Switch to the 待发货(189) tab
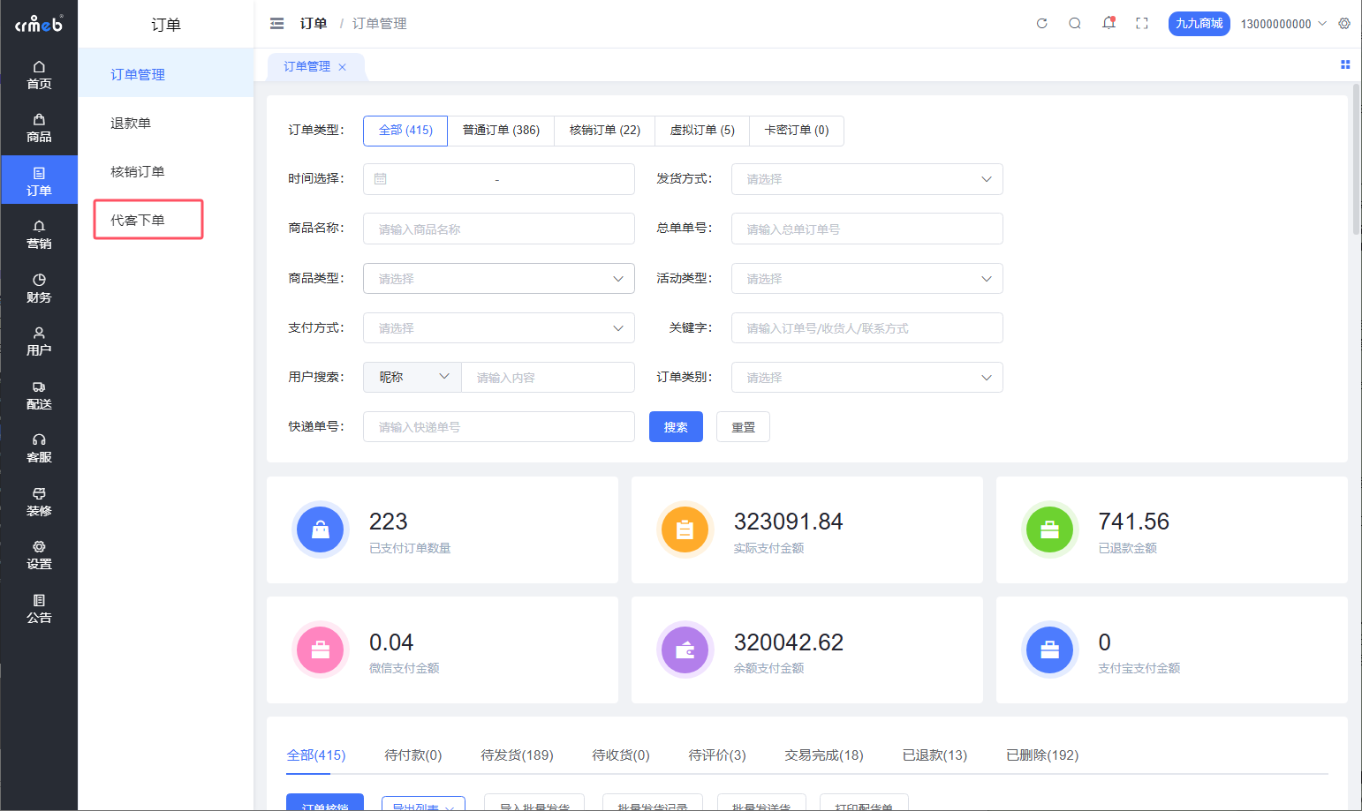 (517, 755)
